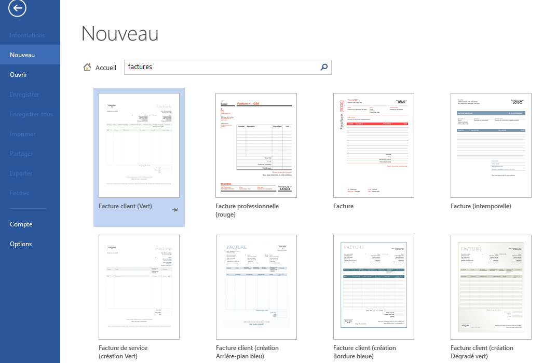
Task: Open the Compte page
Action: pos(21,224)
